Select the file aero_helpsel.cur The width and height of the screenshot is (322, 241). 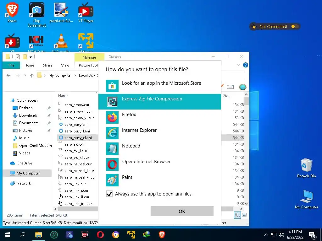tap(78, 164)
